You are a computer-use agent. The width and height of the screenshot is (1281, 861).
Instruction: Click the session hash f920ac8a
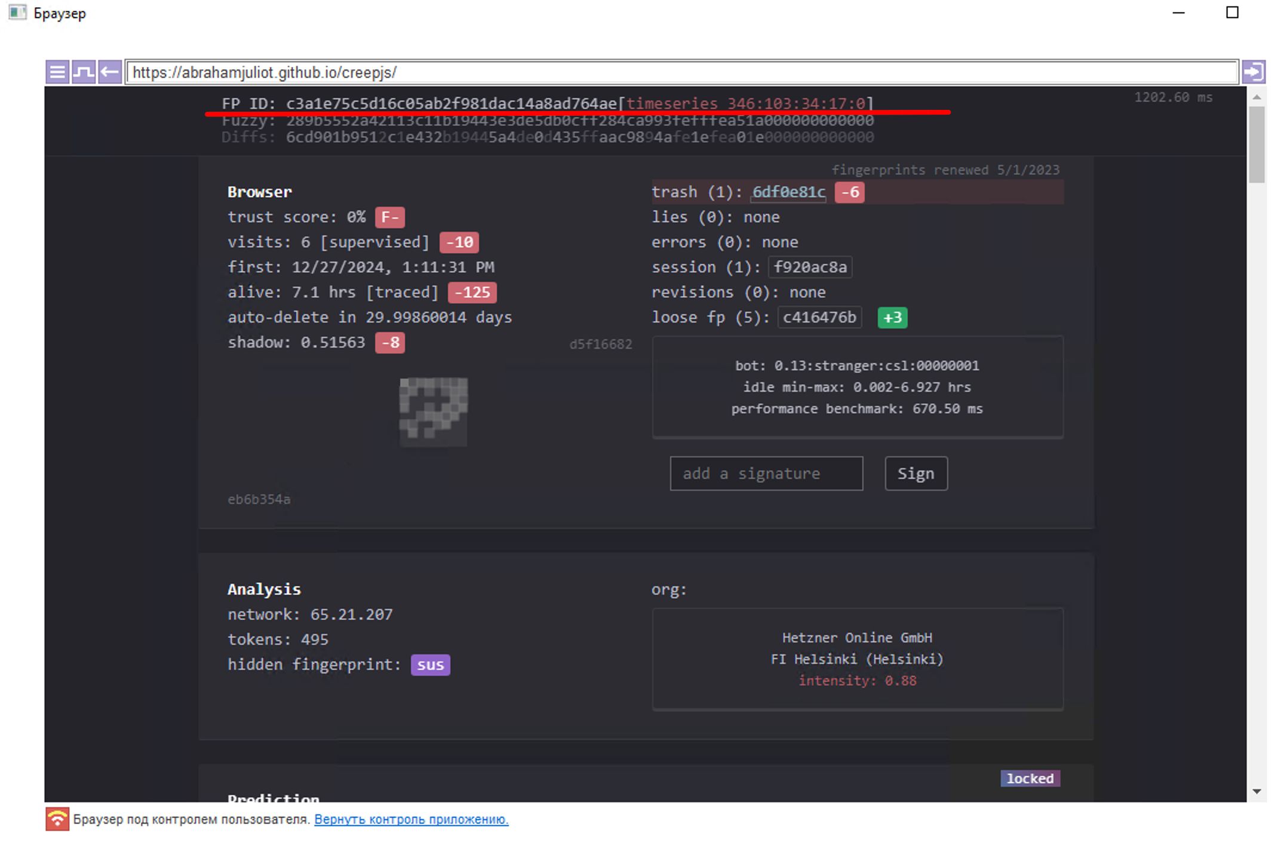click(810, 267)
